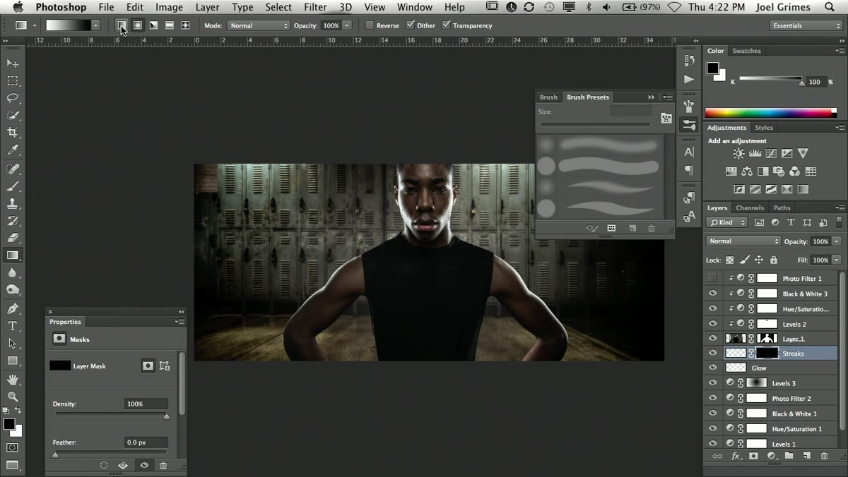This screenshot has width=848, height=477.
Task: Toggle the Transparency checkbox
Action: point(446,25)
